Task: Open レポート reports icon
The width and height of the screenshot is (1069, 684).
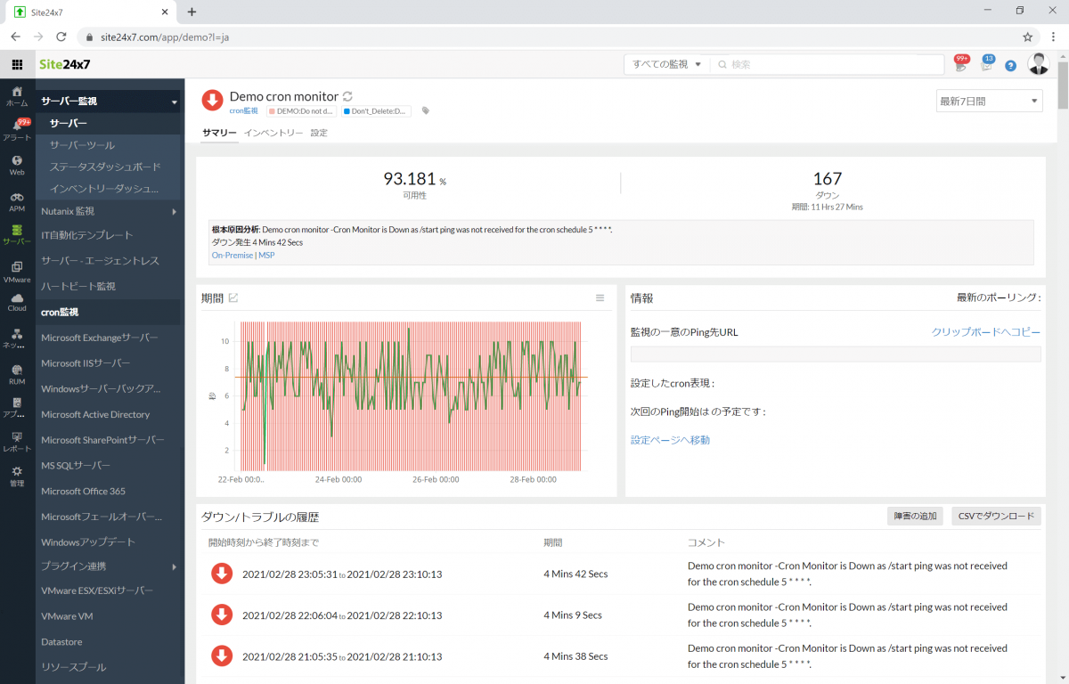Action: point(17,442)
